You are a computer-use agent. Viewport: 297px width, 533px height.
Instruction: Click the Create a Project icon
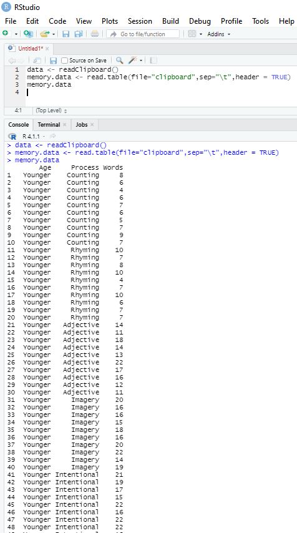pos(29,34)
